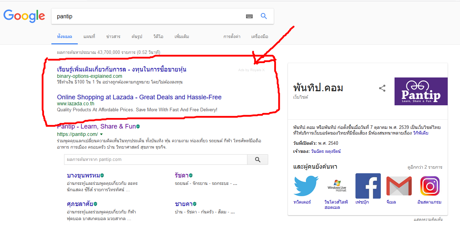460x237 pixels.
Task: Click the จีเมล text label
Action: (x=391, y=202)
